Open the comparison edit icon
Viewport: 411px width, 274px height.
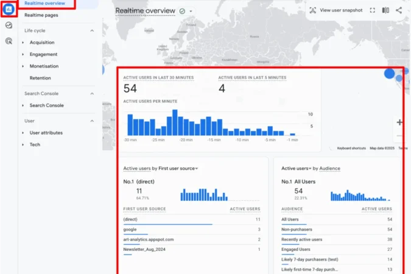click(385, 10)
